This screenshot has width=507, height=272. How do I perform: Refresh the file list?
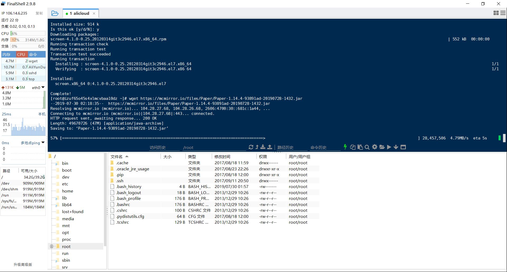(x=251, y=147)
